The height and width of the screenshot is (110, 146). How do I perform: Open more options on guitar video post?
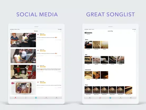click(60, 35)
